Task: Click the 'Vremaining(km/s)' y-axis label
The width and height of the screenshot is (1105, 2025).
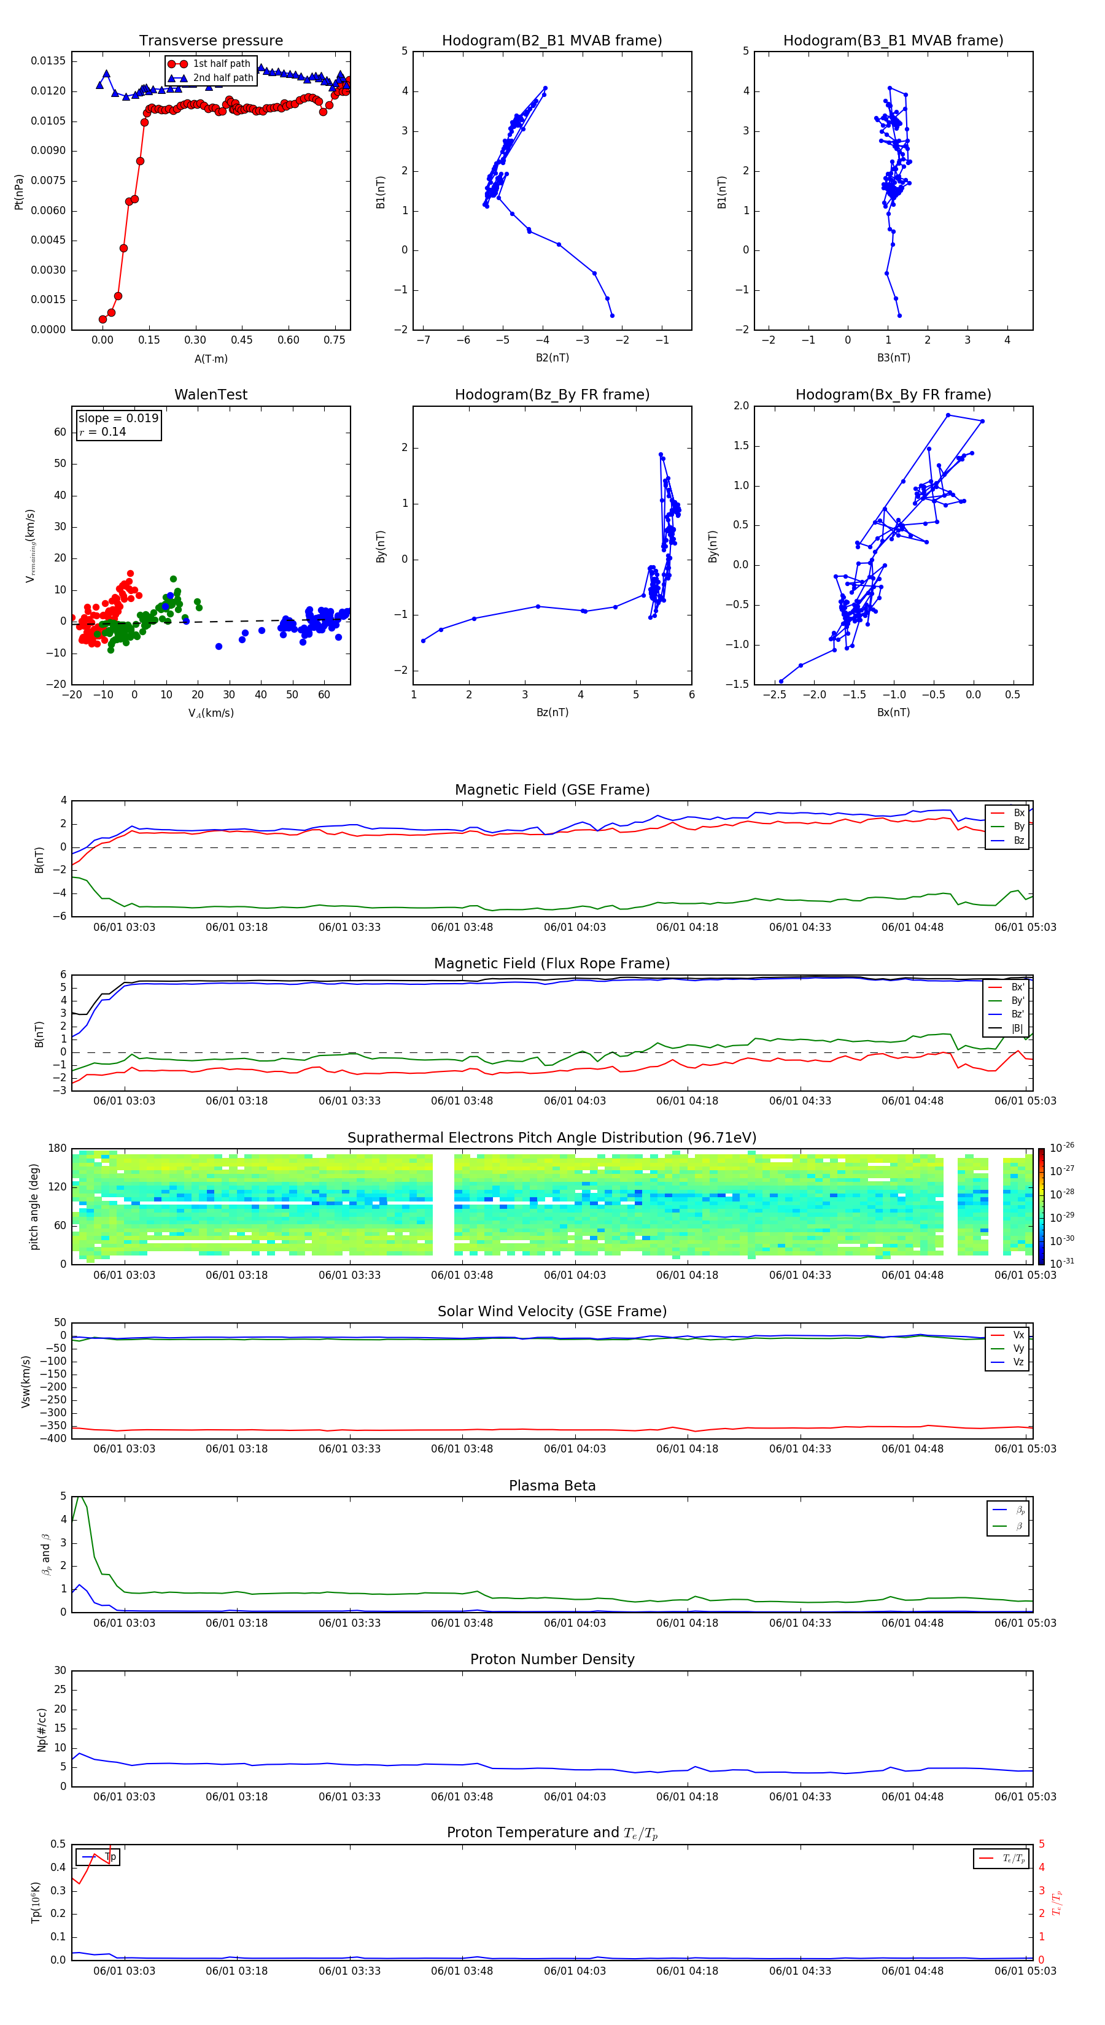Action: pos(31,546)
